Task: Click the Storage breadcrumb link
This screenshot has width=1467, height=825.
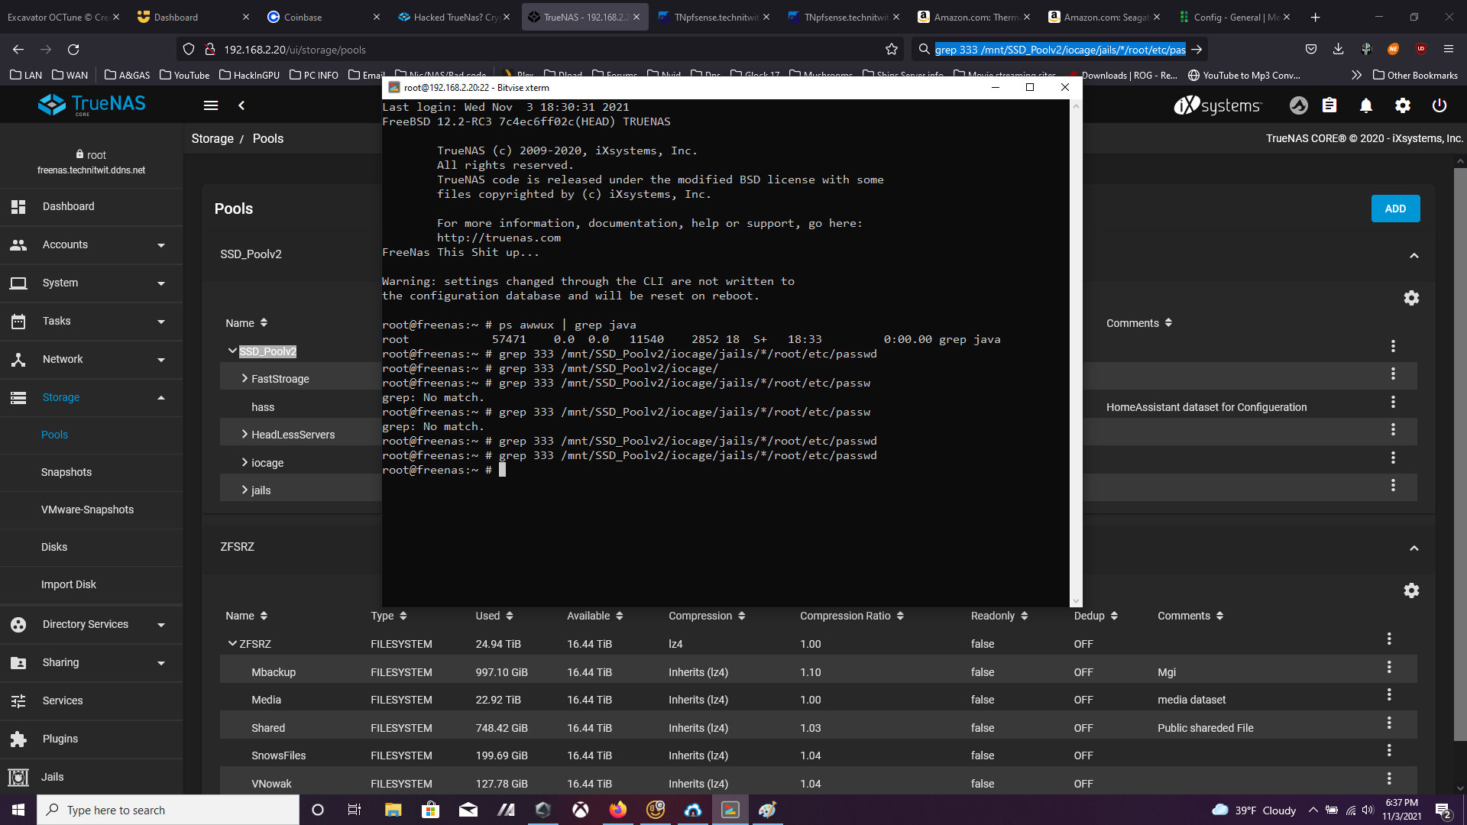Action: (x=212, y=138)
